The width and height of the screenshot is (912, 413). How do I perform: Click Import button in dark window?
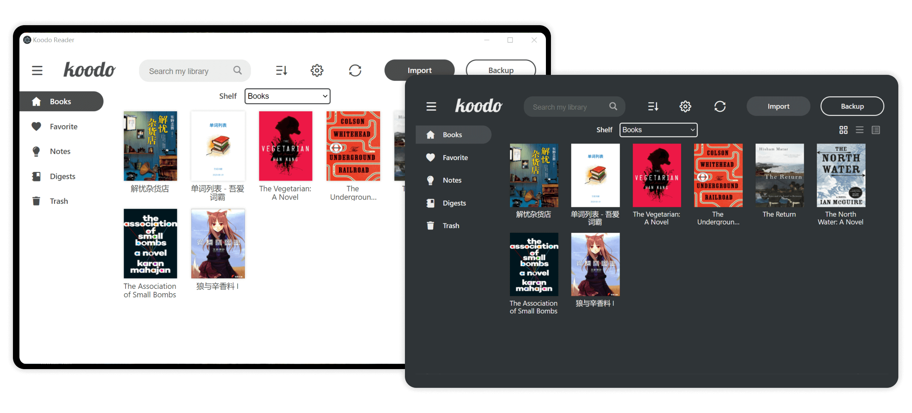[778, 106]
